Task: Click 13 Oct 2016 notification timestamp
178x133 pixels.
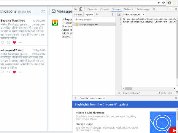Action: (39, 21)
